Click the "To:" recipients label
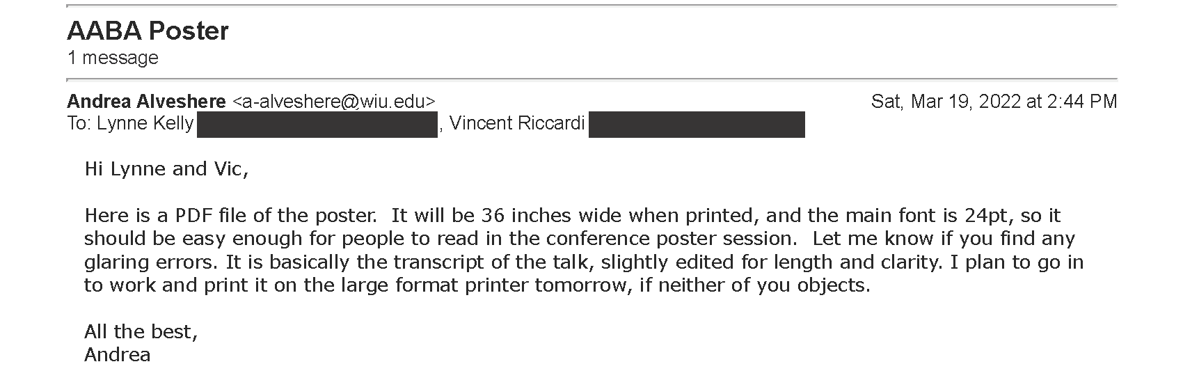Viewport: 1183px width, 387px height. pos(79,124)
